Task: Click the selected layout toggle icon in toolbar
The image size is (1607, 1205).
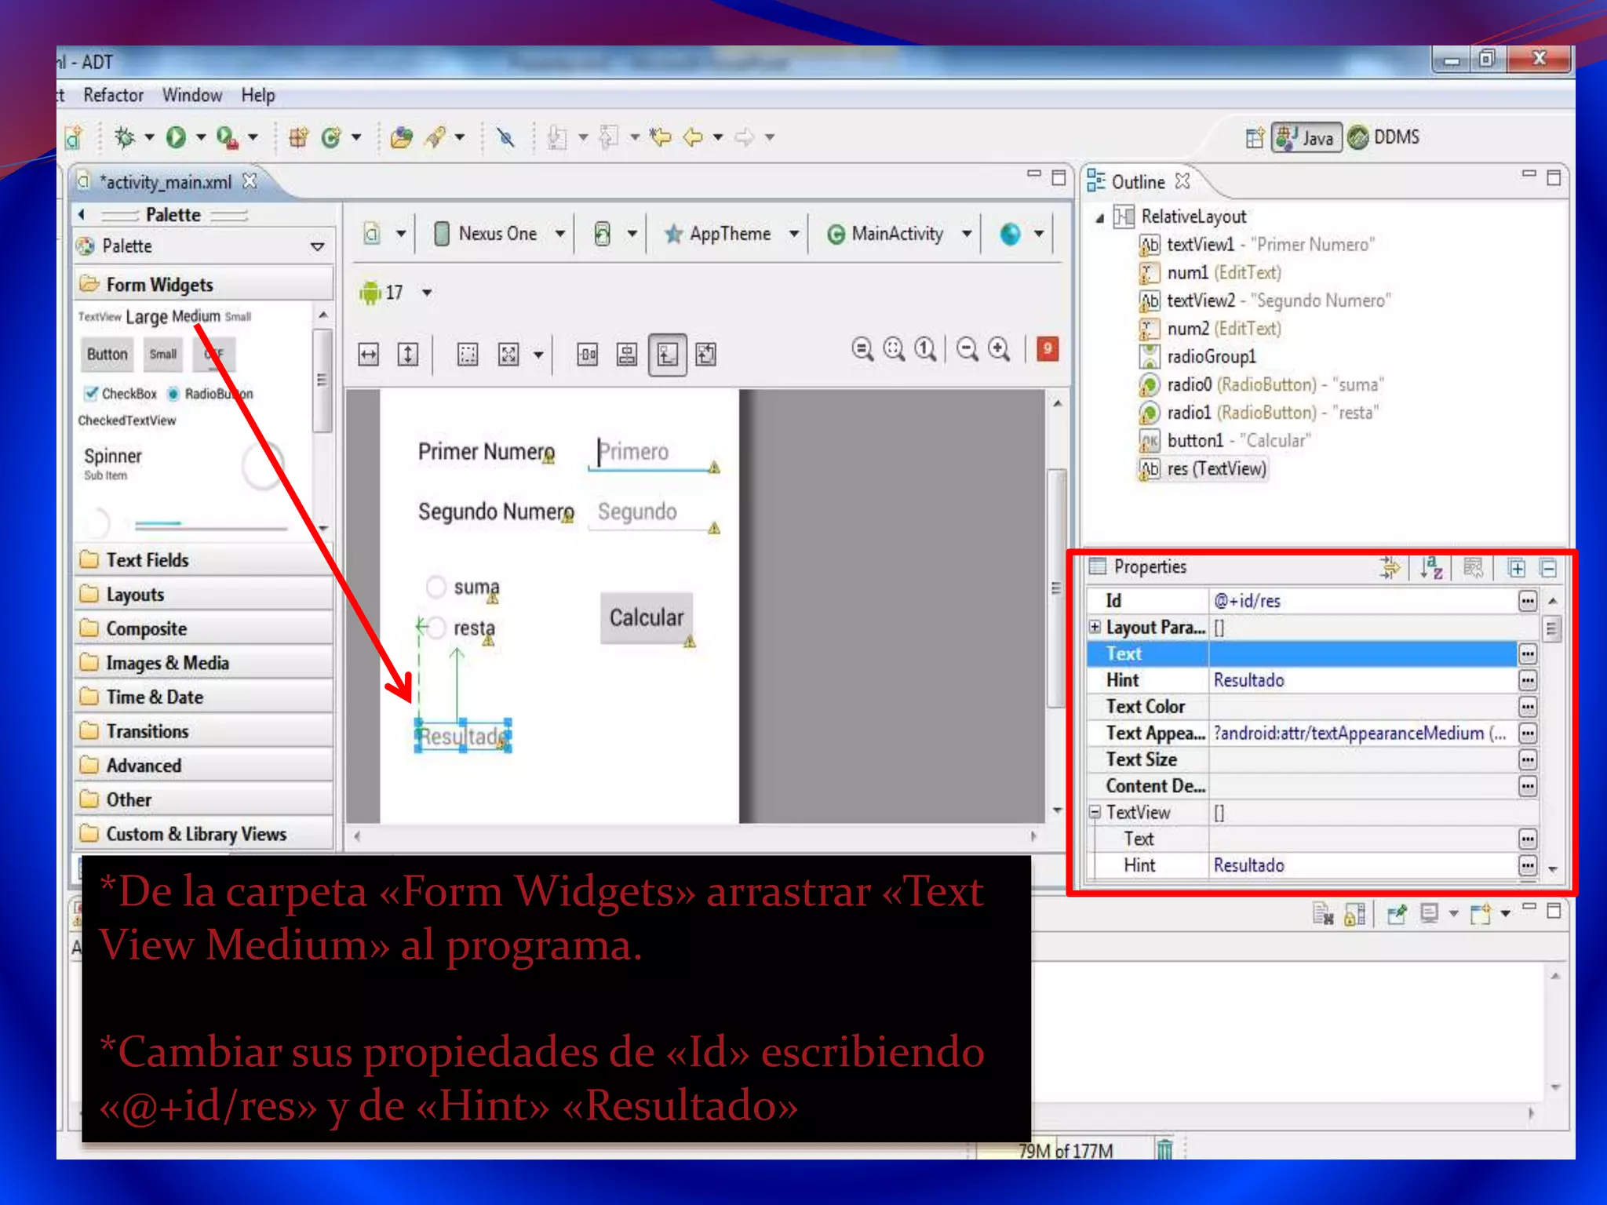Action: pyautogui.click(x=668, y=355)
